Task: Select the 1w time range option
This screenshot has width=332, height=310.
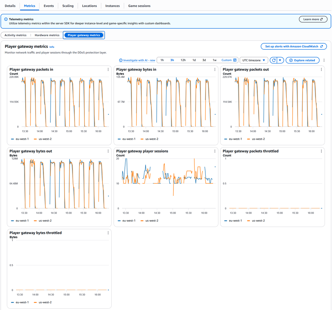Action: pos(215,60)
